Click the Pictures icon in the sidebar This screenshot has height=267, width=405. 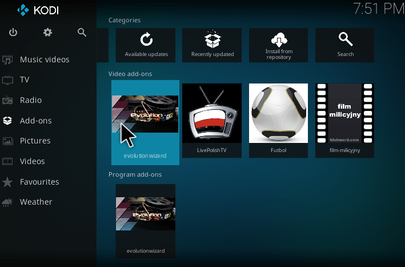[7, 141]
